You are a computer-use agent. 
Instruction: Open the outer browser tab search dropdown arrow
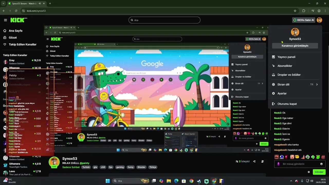click(3, 4)
